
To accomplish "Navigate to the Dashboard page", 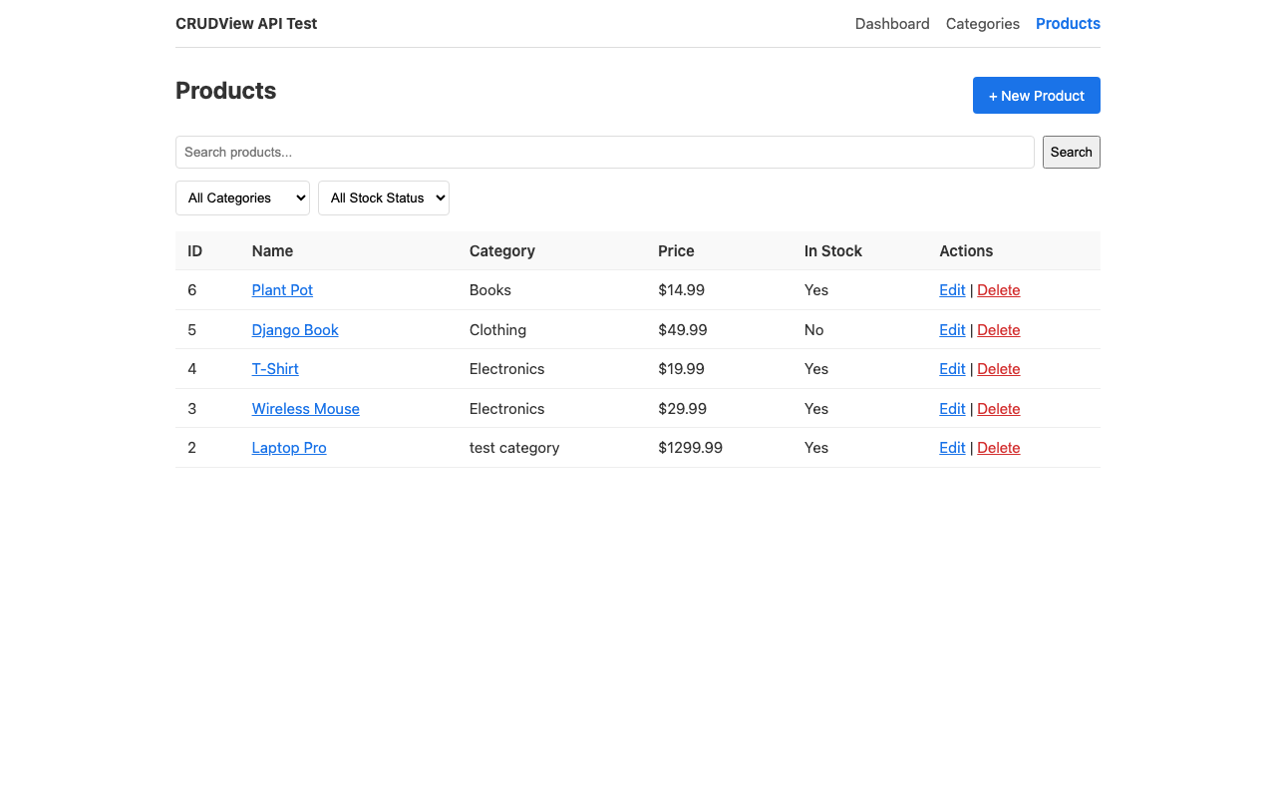I will (x=892, y=23).
